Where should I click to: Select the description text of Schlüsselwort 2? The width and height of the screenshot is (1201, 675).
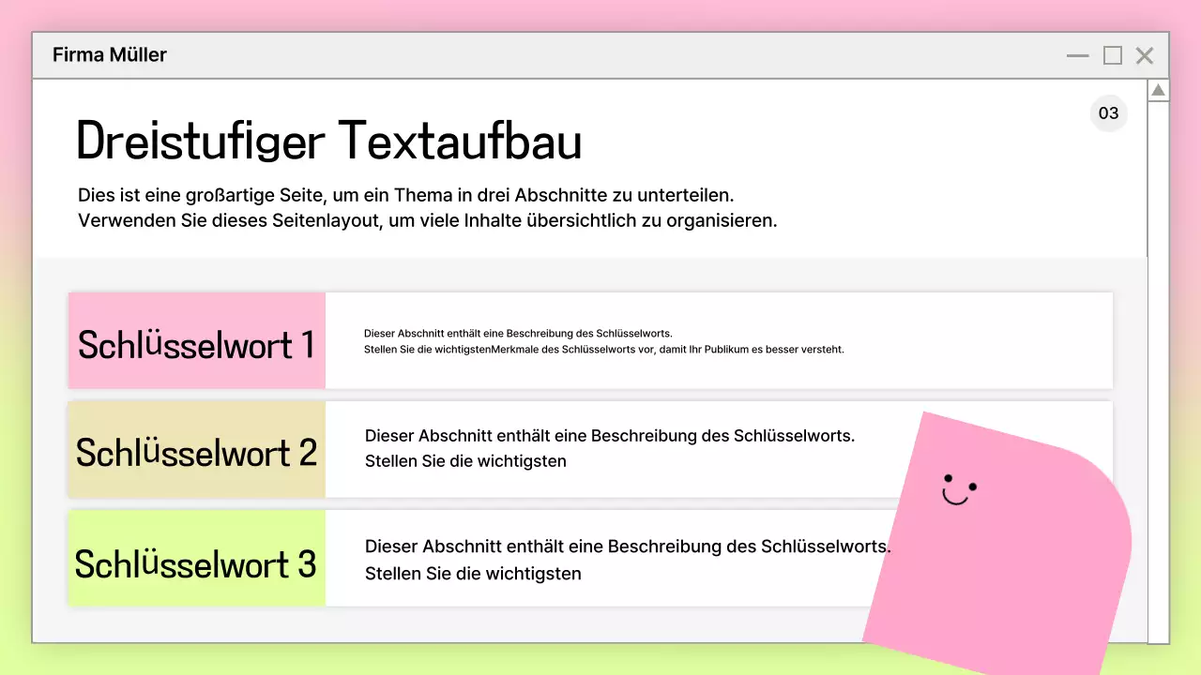click(610, 447)
